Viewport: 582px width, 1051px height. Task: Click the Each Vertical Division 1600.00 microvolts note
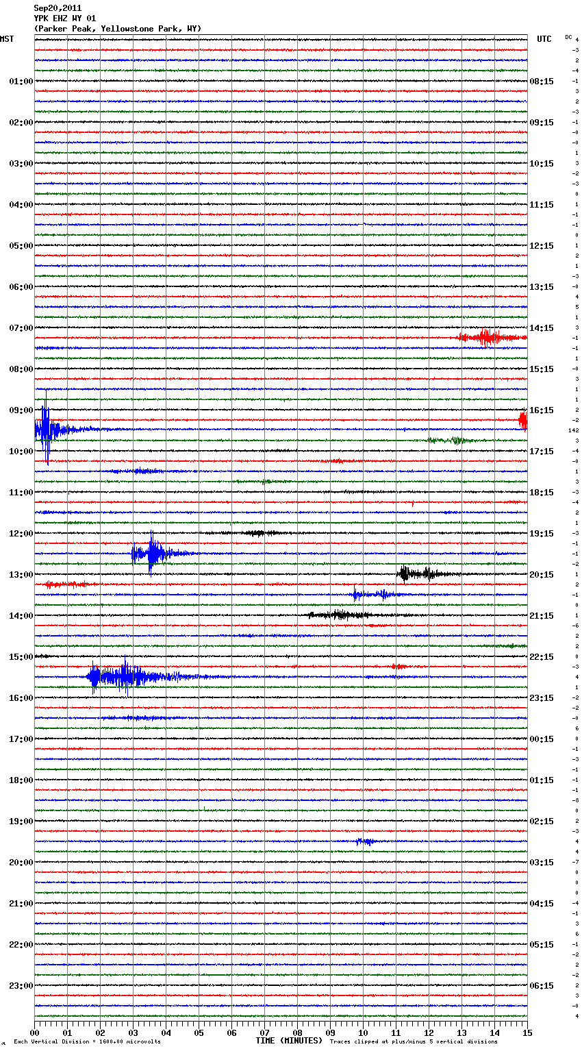click(88, 1042)
